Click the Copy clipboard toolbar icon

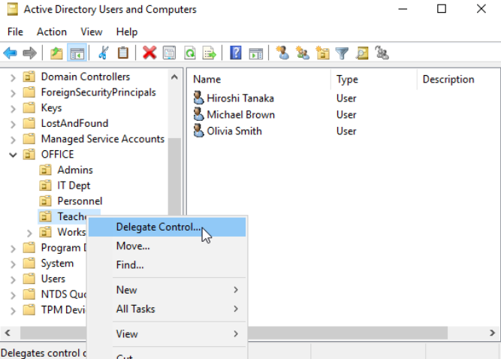click(123, 53)
